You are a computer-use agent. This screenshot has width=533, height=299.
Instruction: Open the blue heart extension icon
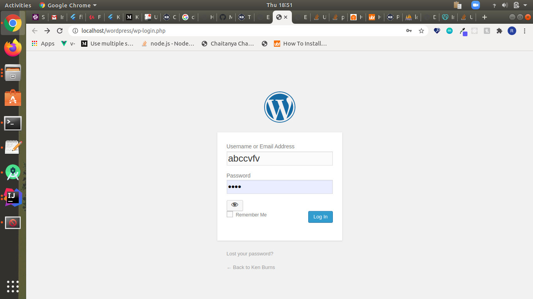[437, 31]
